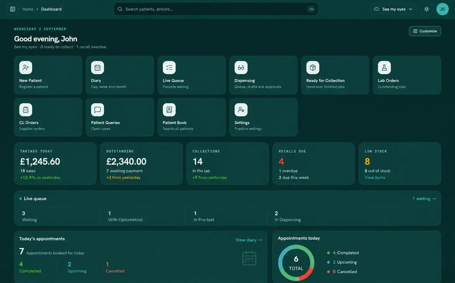Image resolution: width=455 pixels, height=283 pixels.
Task: Click the Patient Queries card title
Action: (105, 123)
